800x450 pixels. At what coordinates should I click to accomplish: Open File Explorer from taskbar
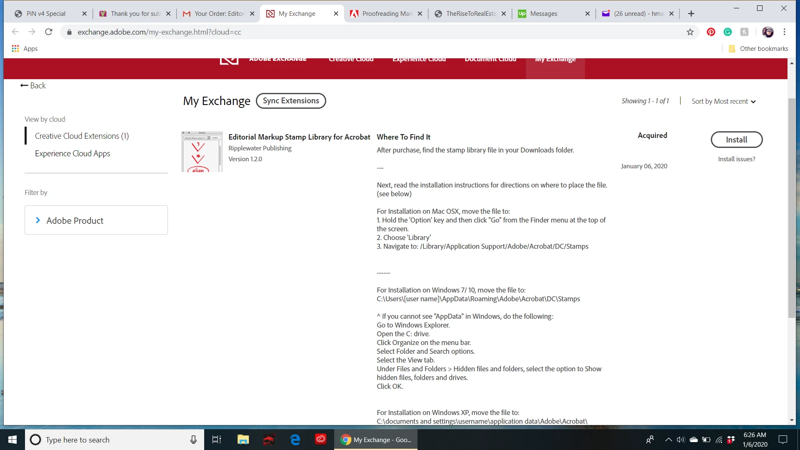point(243,440)
